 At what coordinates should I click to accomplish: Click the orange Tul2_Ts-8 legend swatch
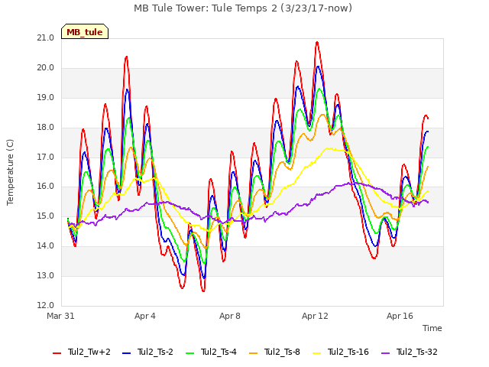[253, 353]
